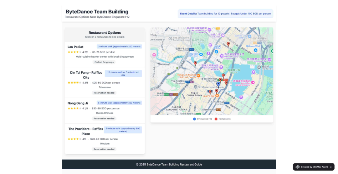Click '$30-80 SGD per person' price

tap(106, 109)
